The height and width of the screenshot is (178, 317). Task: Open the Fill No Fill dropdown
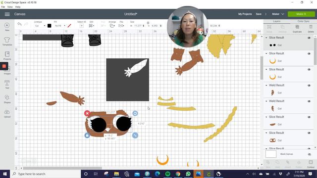tap(60, 26)
